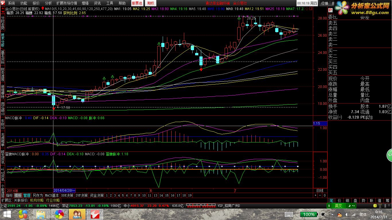Select the 笔 tab in the right panel
This screenshot has width=392, height=220.
331,201
